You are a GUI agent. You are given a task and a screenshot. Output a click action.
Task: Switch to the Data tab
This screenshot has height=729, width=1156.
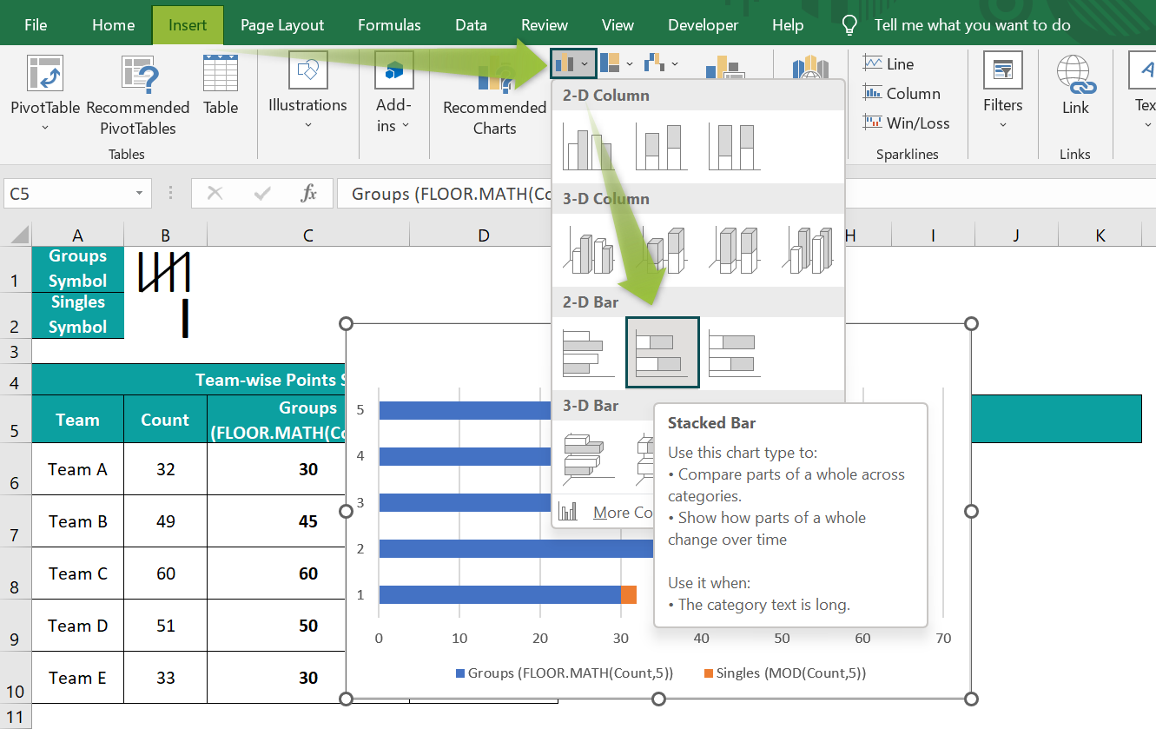click(x=471, y=25)
